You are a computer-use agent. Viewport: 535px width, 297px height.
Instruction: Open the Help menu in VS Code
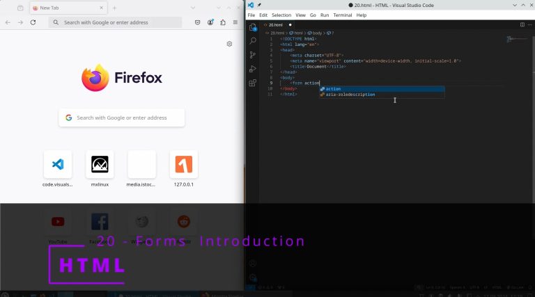coord(362,15)
